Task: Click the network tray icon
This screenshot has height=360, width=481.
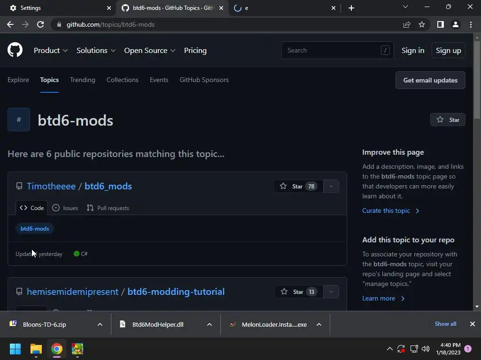Action: 414,349
